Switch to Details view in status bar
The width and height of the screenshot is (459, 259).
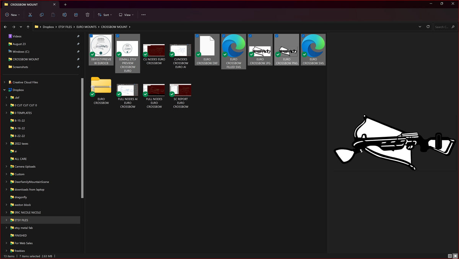450,256
